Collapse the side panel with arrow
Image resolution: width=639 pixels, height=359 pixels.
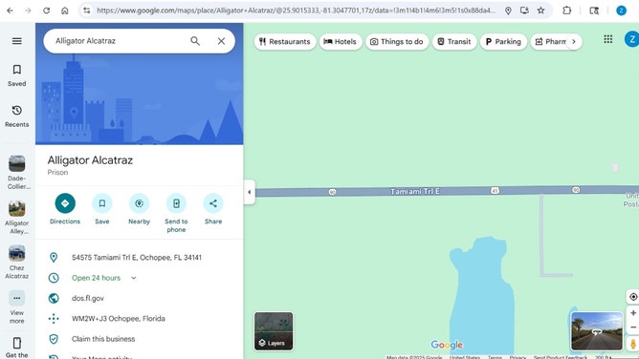(x=250, y=192)
